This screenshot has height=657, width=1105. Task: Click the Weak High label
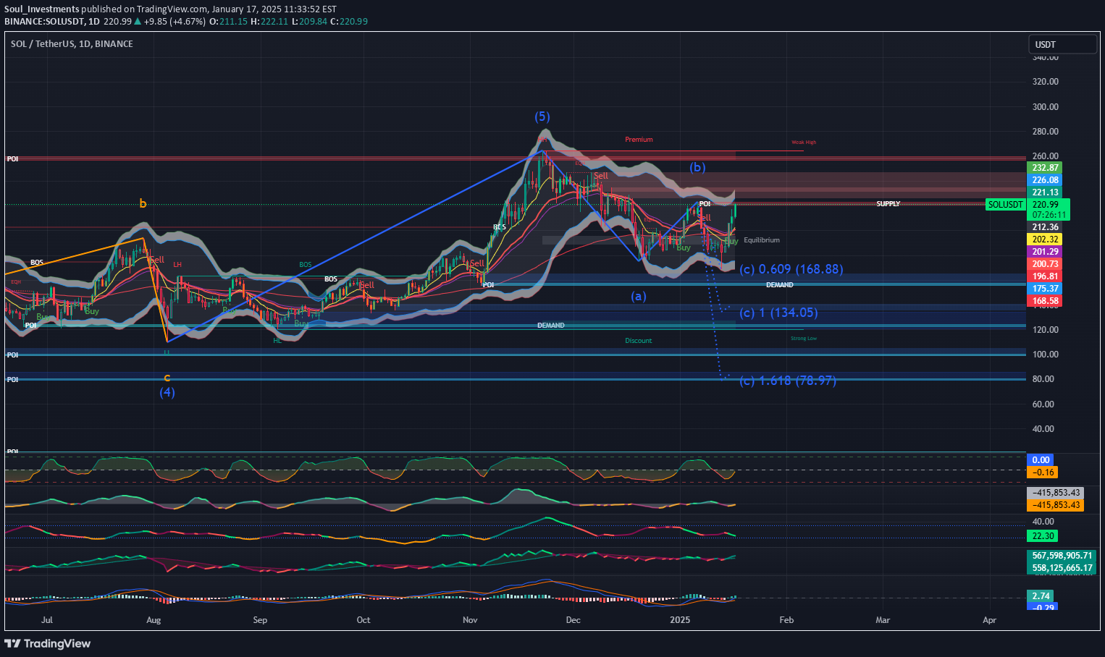point(804,143)
